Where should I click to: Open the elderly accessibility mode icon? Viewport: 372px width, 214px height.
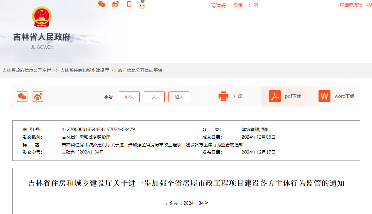coord(142,5)
